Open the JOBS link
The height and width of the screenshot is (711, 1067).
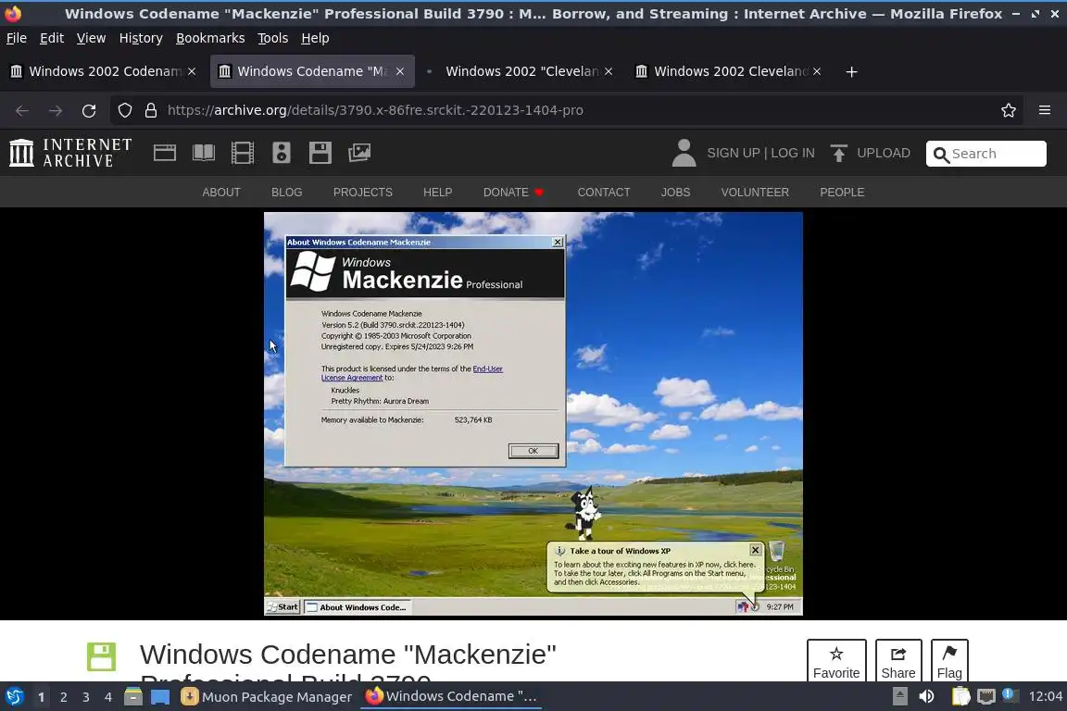pos(676,193)
